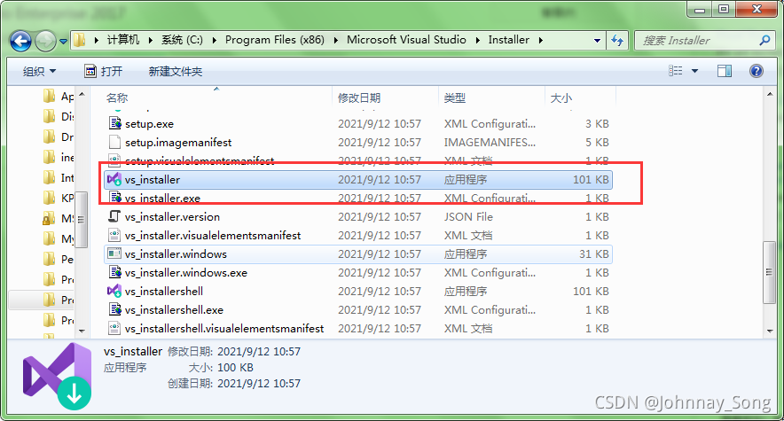The height and width of the screenshot is (421, 784).
Task: Click 101 KB size of vs_installer
Action: (x=591, y=179)
